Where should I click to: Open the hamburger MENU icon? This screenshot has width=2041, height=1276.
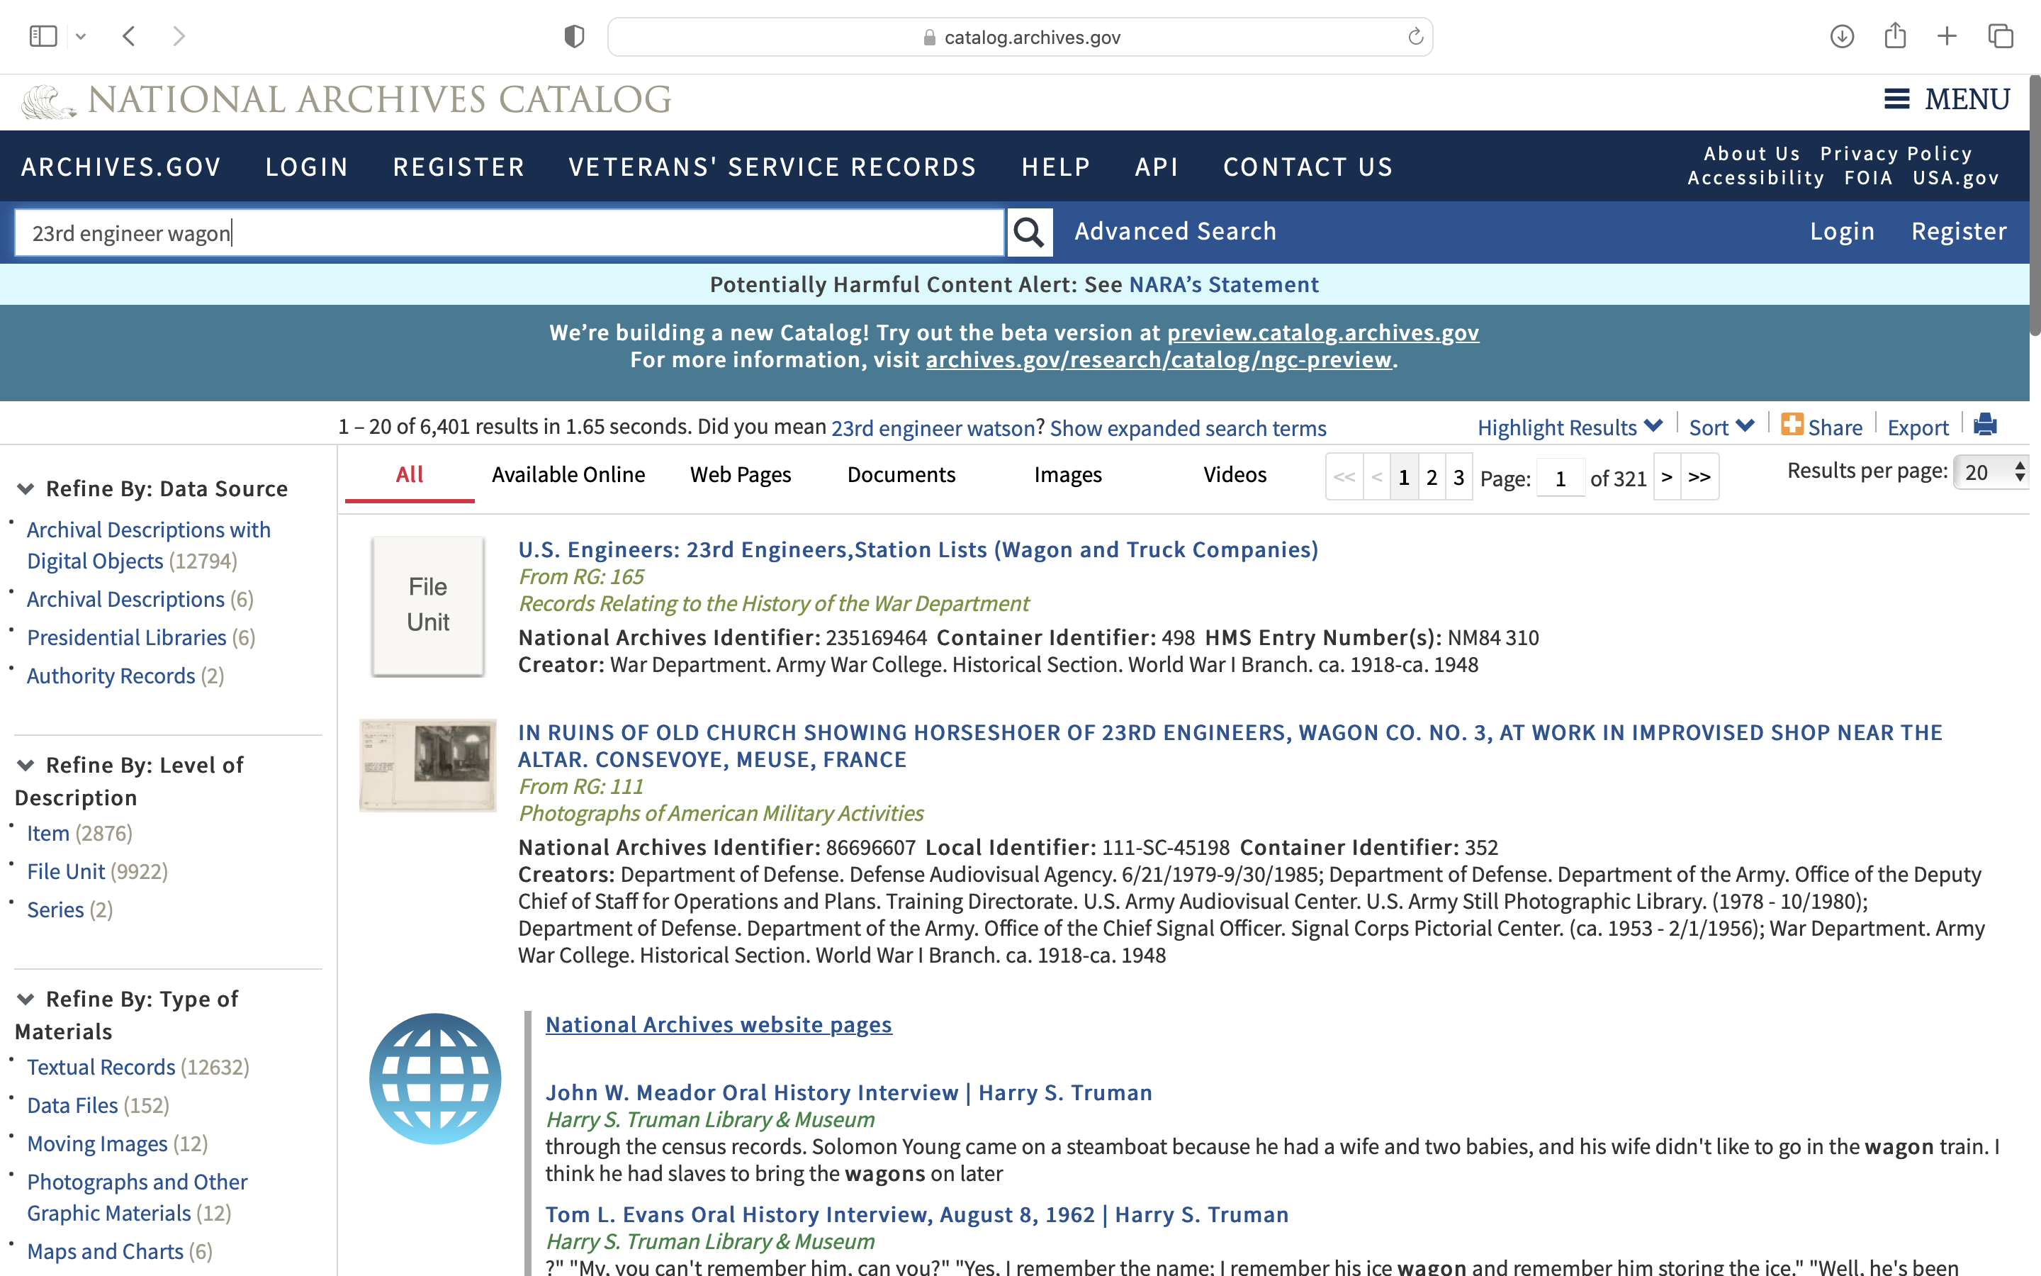1896,99
